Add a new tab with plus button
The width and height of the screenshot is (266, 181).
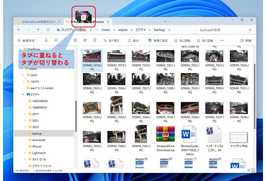(165, 22)
